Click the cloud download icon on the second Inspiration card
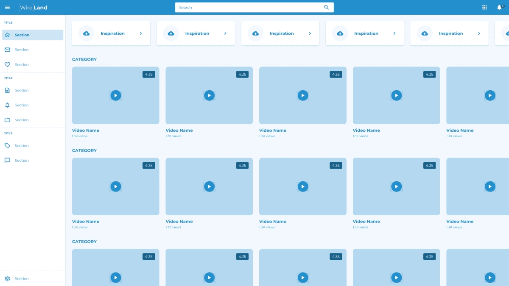Image resolution: width=509 pixels, height=286 pixels. (x=171, y=33)
